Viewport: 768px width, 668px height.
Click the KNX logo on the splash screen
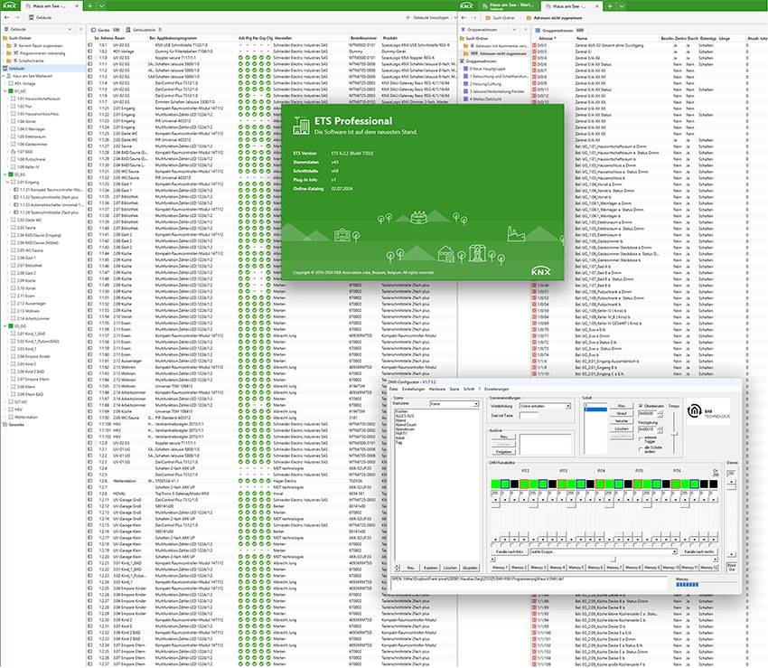point(540,271)
